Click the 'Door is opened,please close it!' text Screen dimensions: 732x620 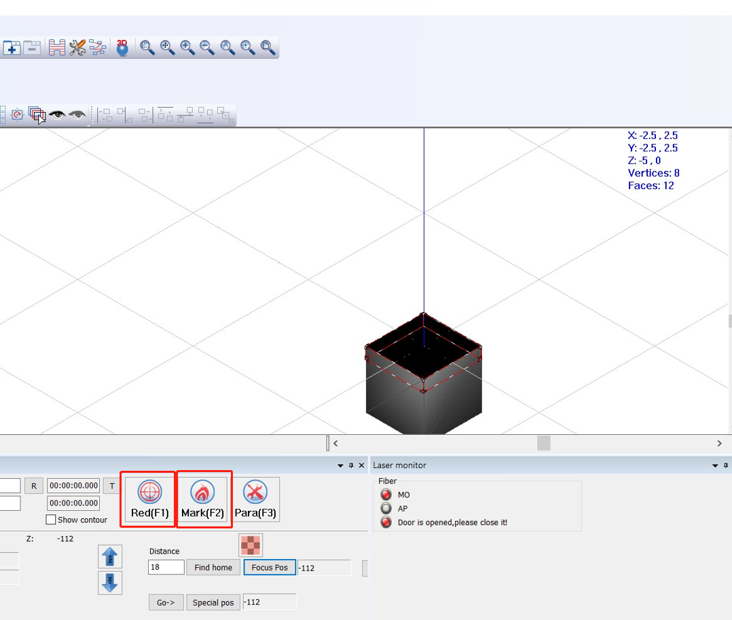pyautogui.click(x=452, y=522)
